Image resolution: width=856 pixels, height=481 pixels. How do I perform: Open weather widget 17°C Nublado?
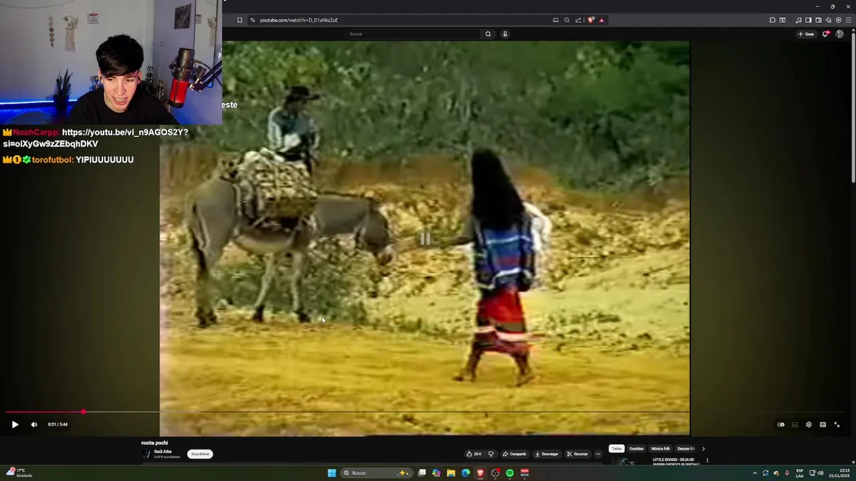tap(19, 472)
